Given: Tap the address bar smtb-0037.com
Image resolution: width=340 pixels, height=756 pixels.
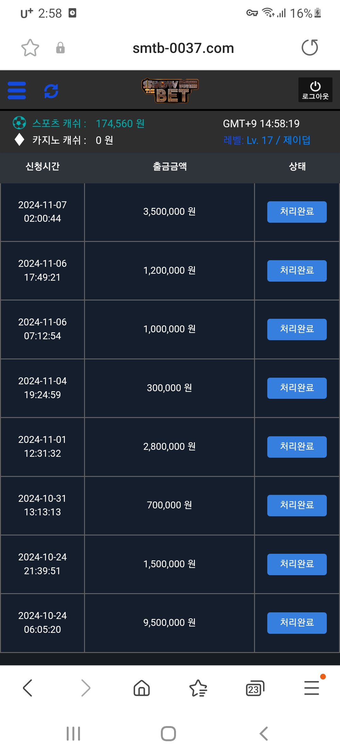Looking at the screenshot, I should [183, 48].
